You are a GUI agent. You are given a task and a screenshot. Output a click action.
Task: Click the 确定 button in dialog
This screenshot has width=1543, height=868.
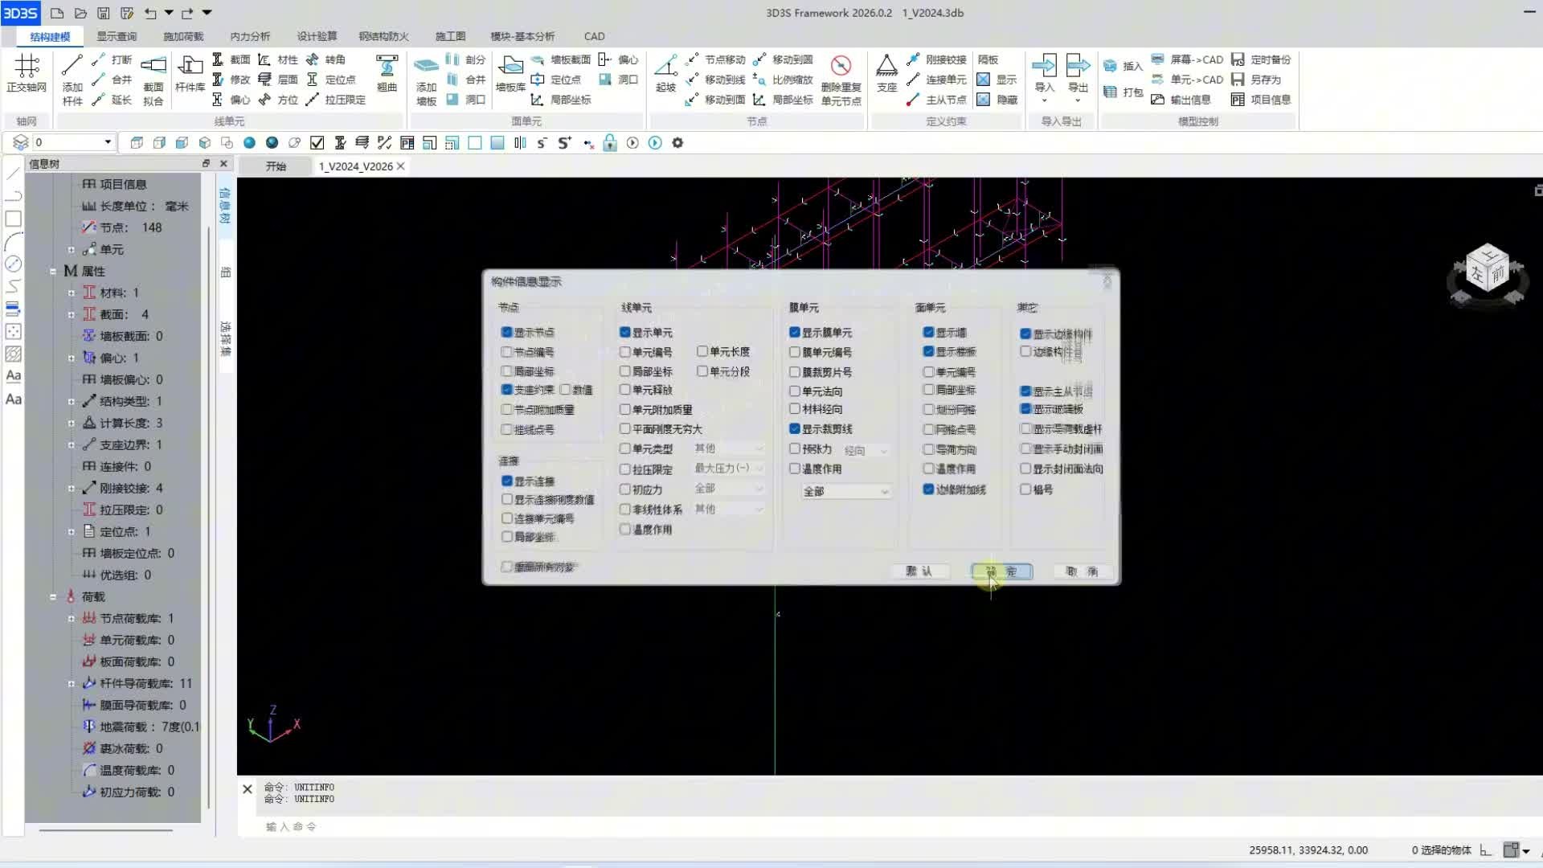point(1001,571)
